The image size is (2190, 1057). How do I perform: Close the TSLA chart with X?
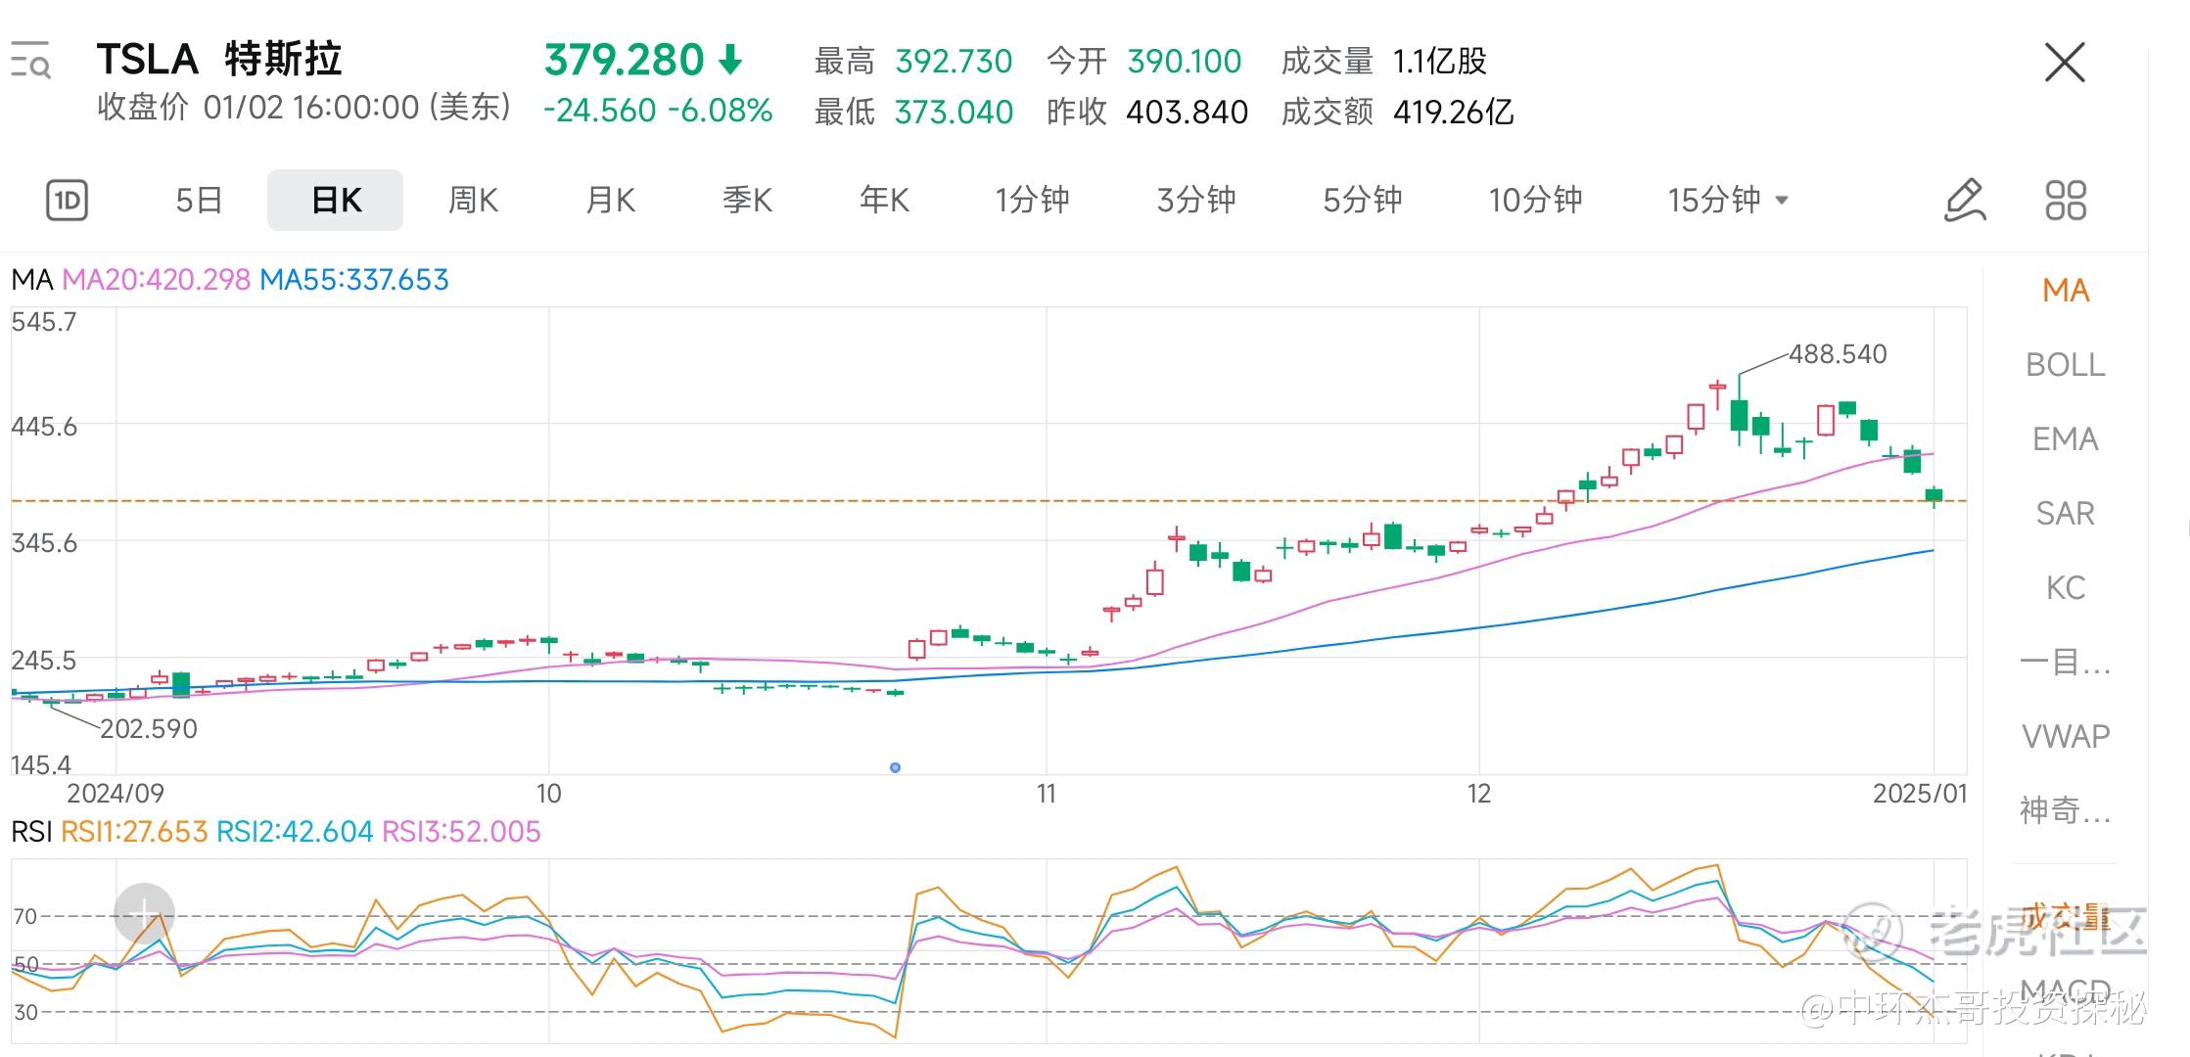coord(2065,63)
